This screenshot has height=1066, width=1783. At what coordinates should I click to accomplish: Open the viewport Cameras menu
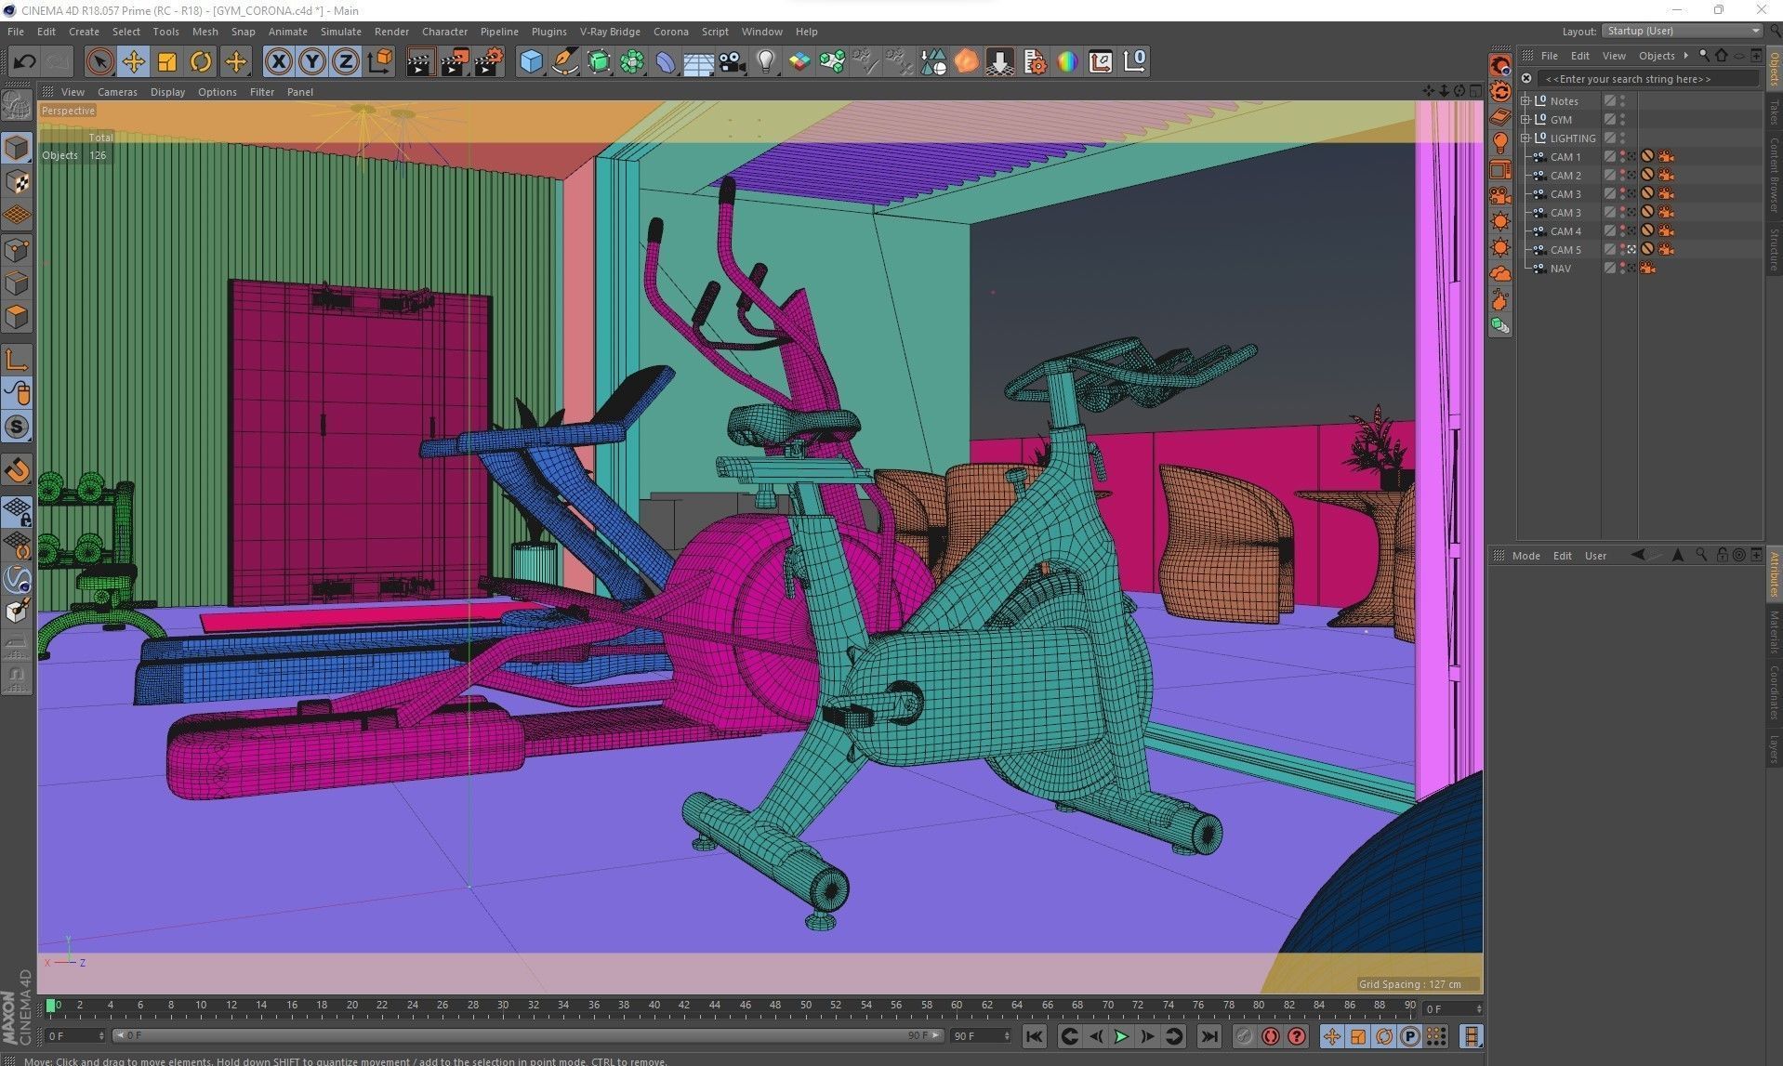point(117,92)
